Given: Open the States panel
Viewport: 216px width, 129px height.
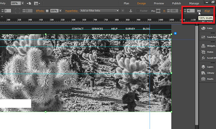Looking at the screenshot, I should 207,52.
